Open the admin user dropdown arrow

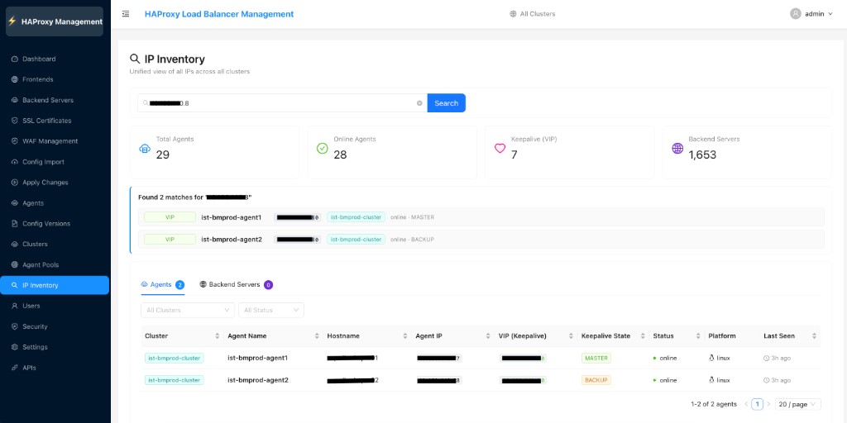(830, 14)
